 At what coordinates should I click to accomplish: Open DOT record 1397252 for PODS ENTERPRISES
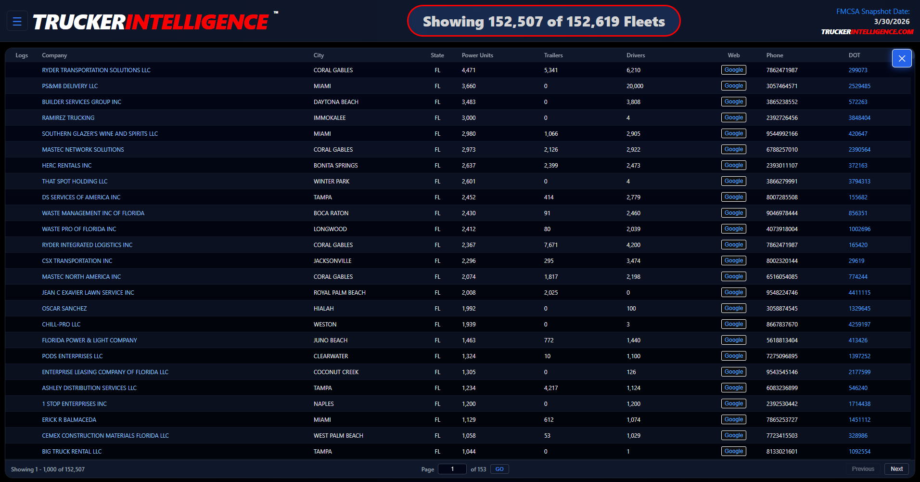[859, 356]
